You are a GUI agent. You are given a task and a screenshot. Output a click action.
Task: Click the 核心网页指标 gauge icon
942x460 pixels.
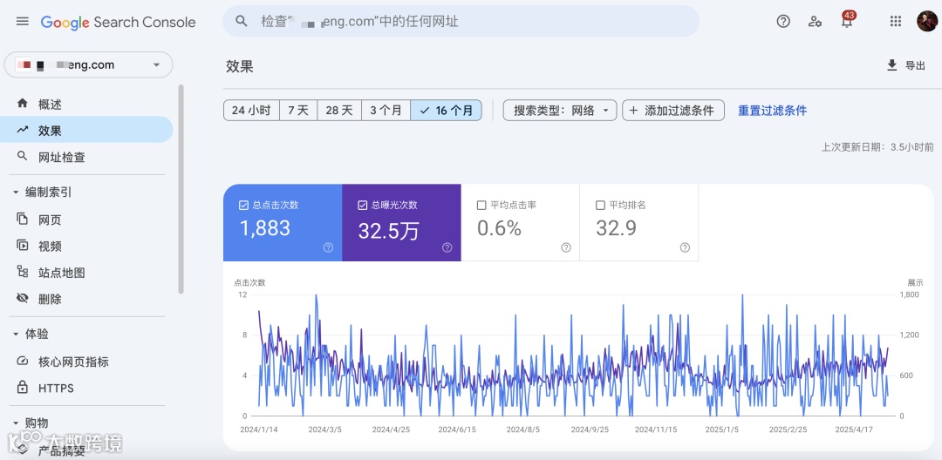22,362
